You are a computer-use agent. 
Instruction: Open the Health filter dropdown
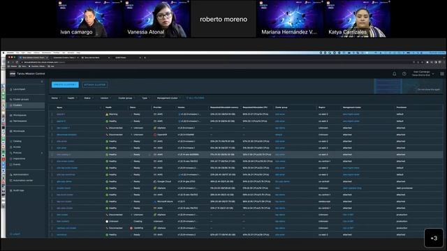(x=72, y=98)
